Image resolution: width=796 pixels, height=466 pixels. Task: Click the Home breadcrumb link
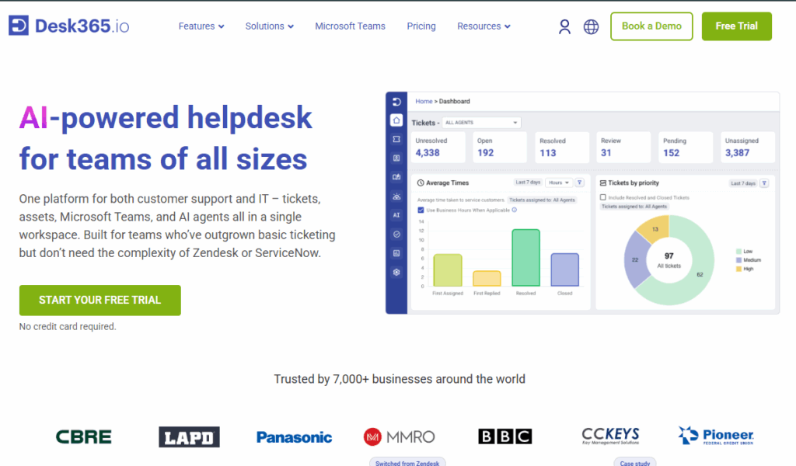424,102
